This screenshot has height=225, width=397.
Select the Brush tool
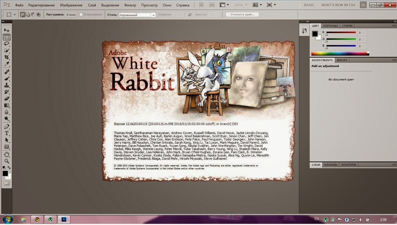point(7,78)
